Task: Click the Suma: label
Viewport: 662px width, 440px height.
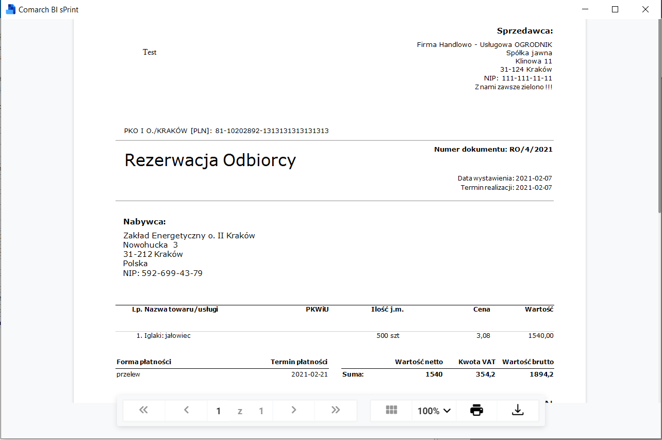Action: point(353,374)
